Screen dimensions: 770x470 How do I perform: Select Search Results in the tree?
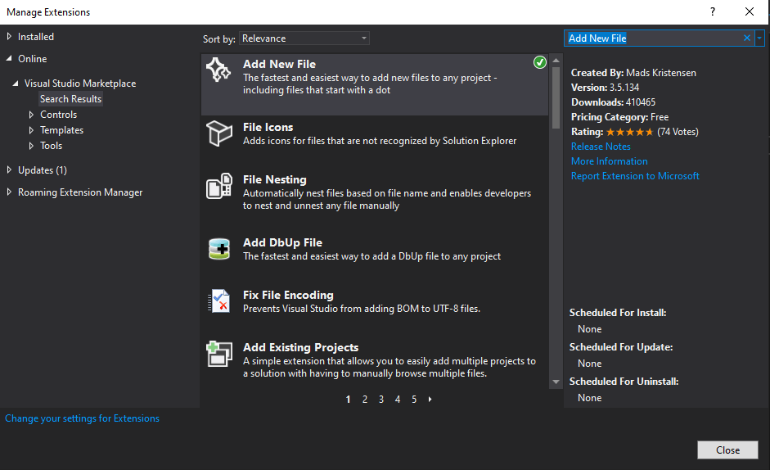tap(71, 99)
